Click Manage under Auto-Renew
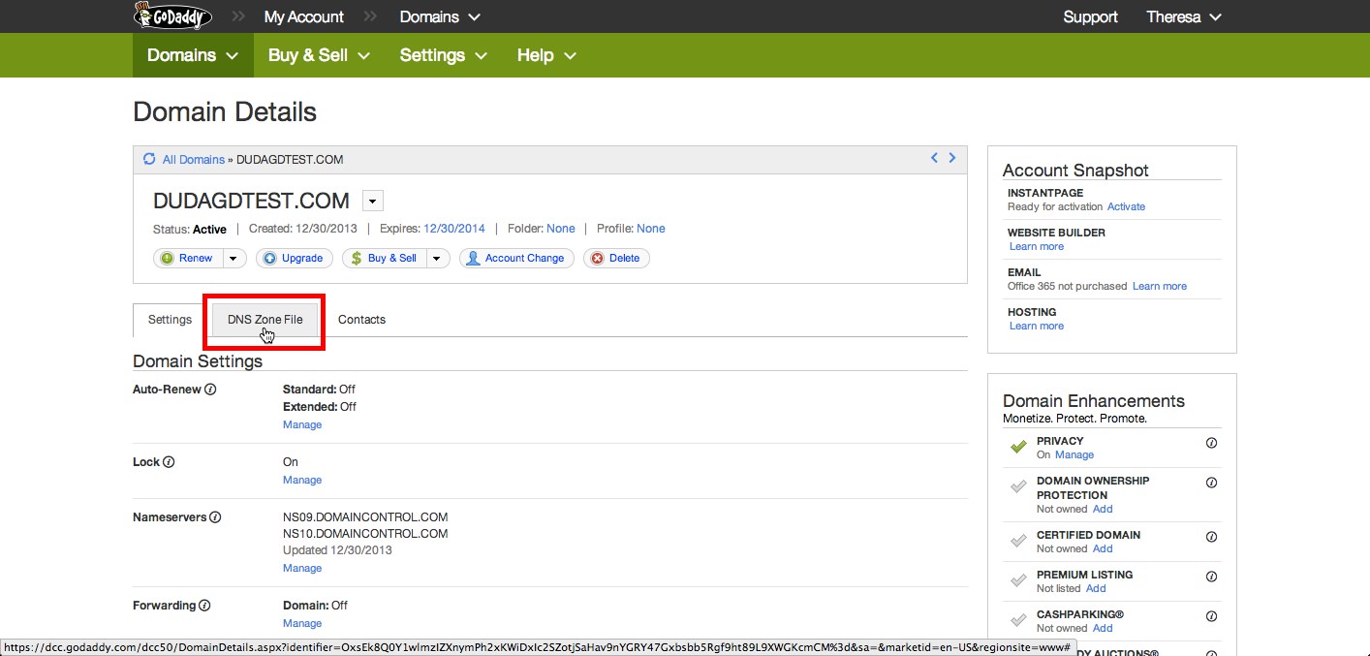 click(x=302, y=424)
